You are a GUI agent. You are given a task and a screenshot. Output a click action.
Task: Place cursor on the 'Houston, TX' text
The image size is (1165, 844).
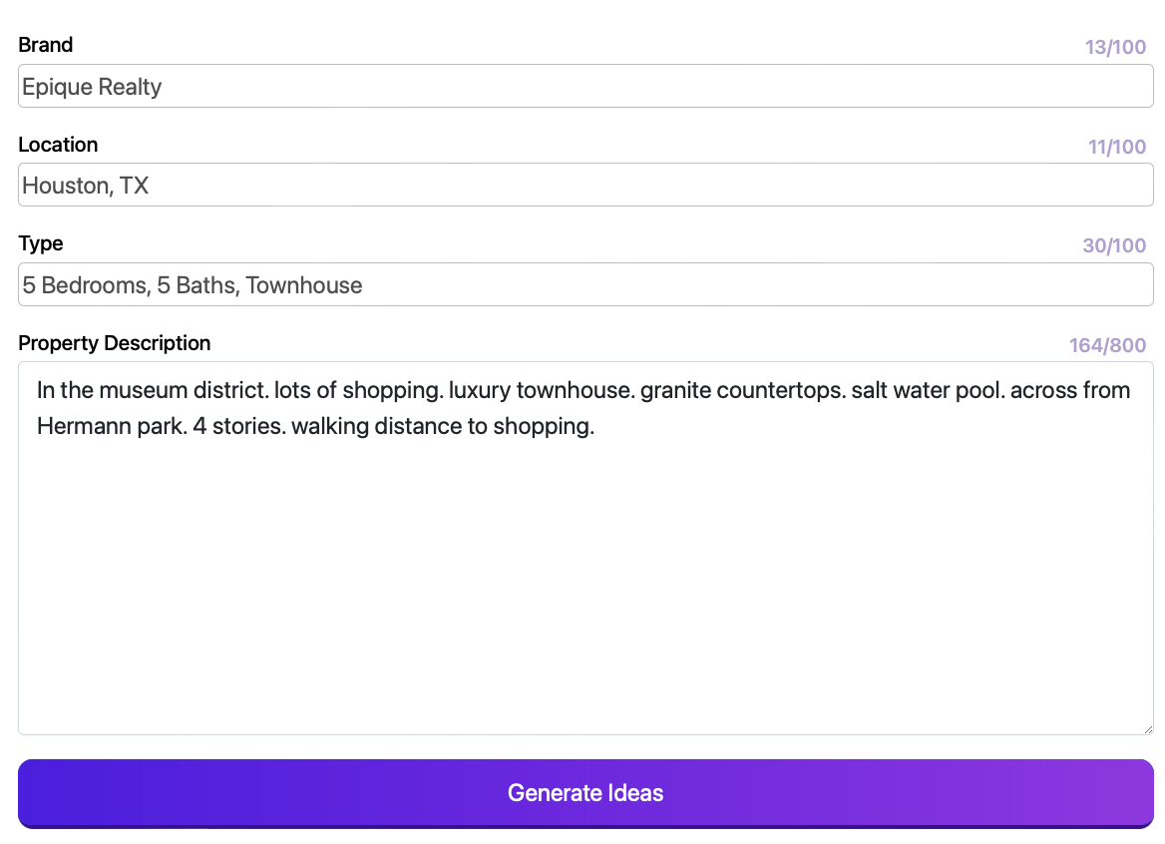86,187
